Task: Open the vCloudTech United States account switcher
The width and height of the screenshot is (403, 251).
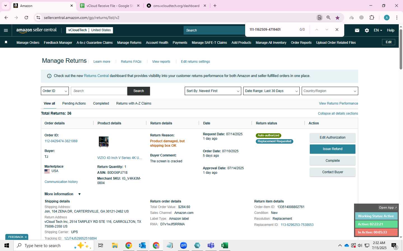Action: coord(90,30)
